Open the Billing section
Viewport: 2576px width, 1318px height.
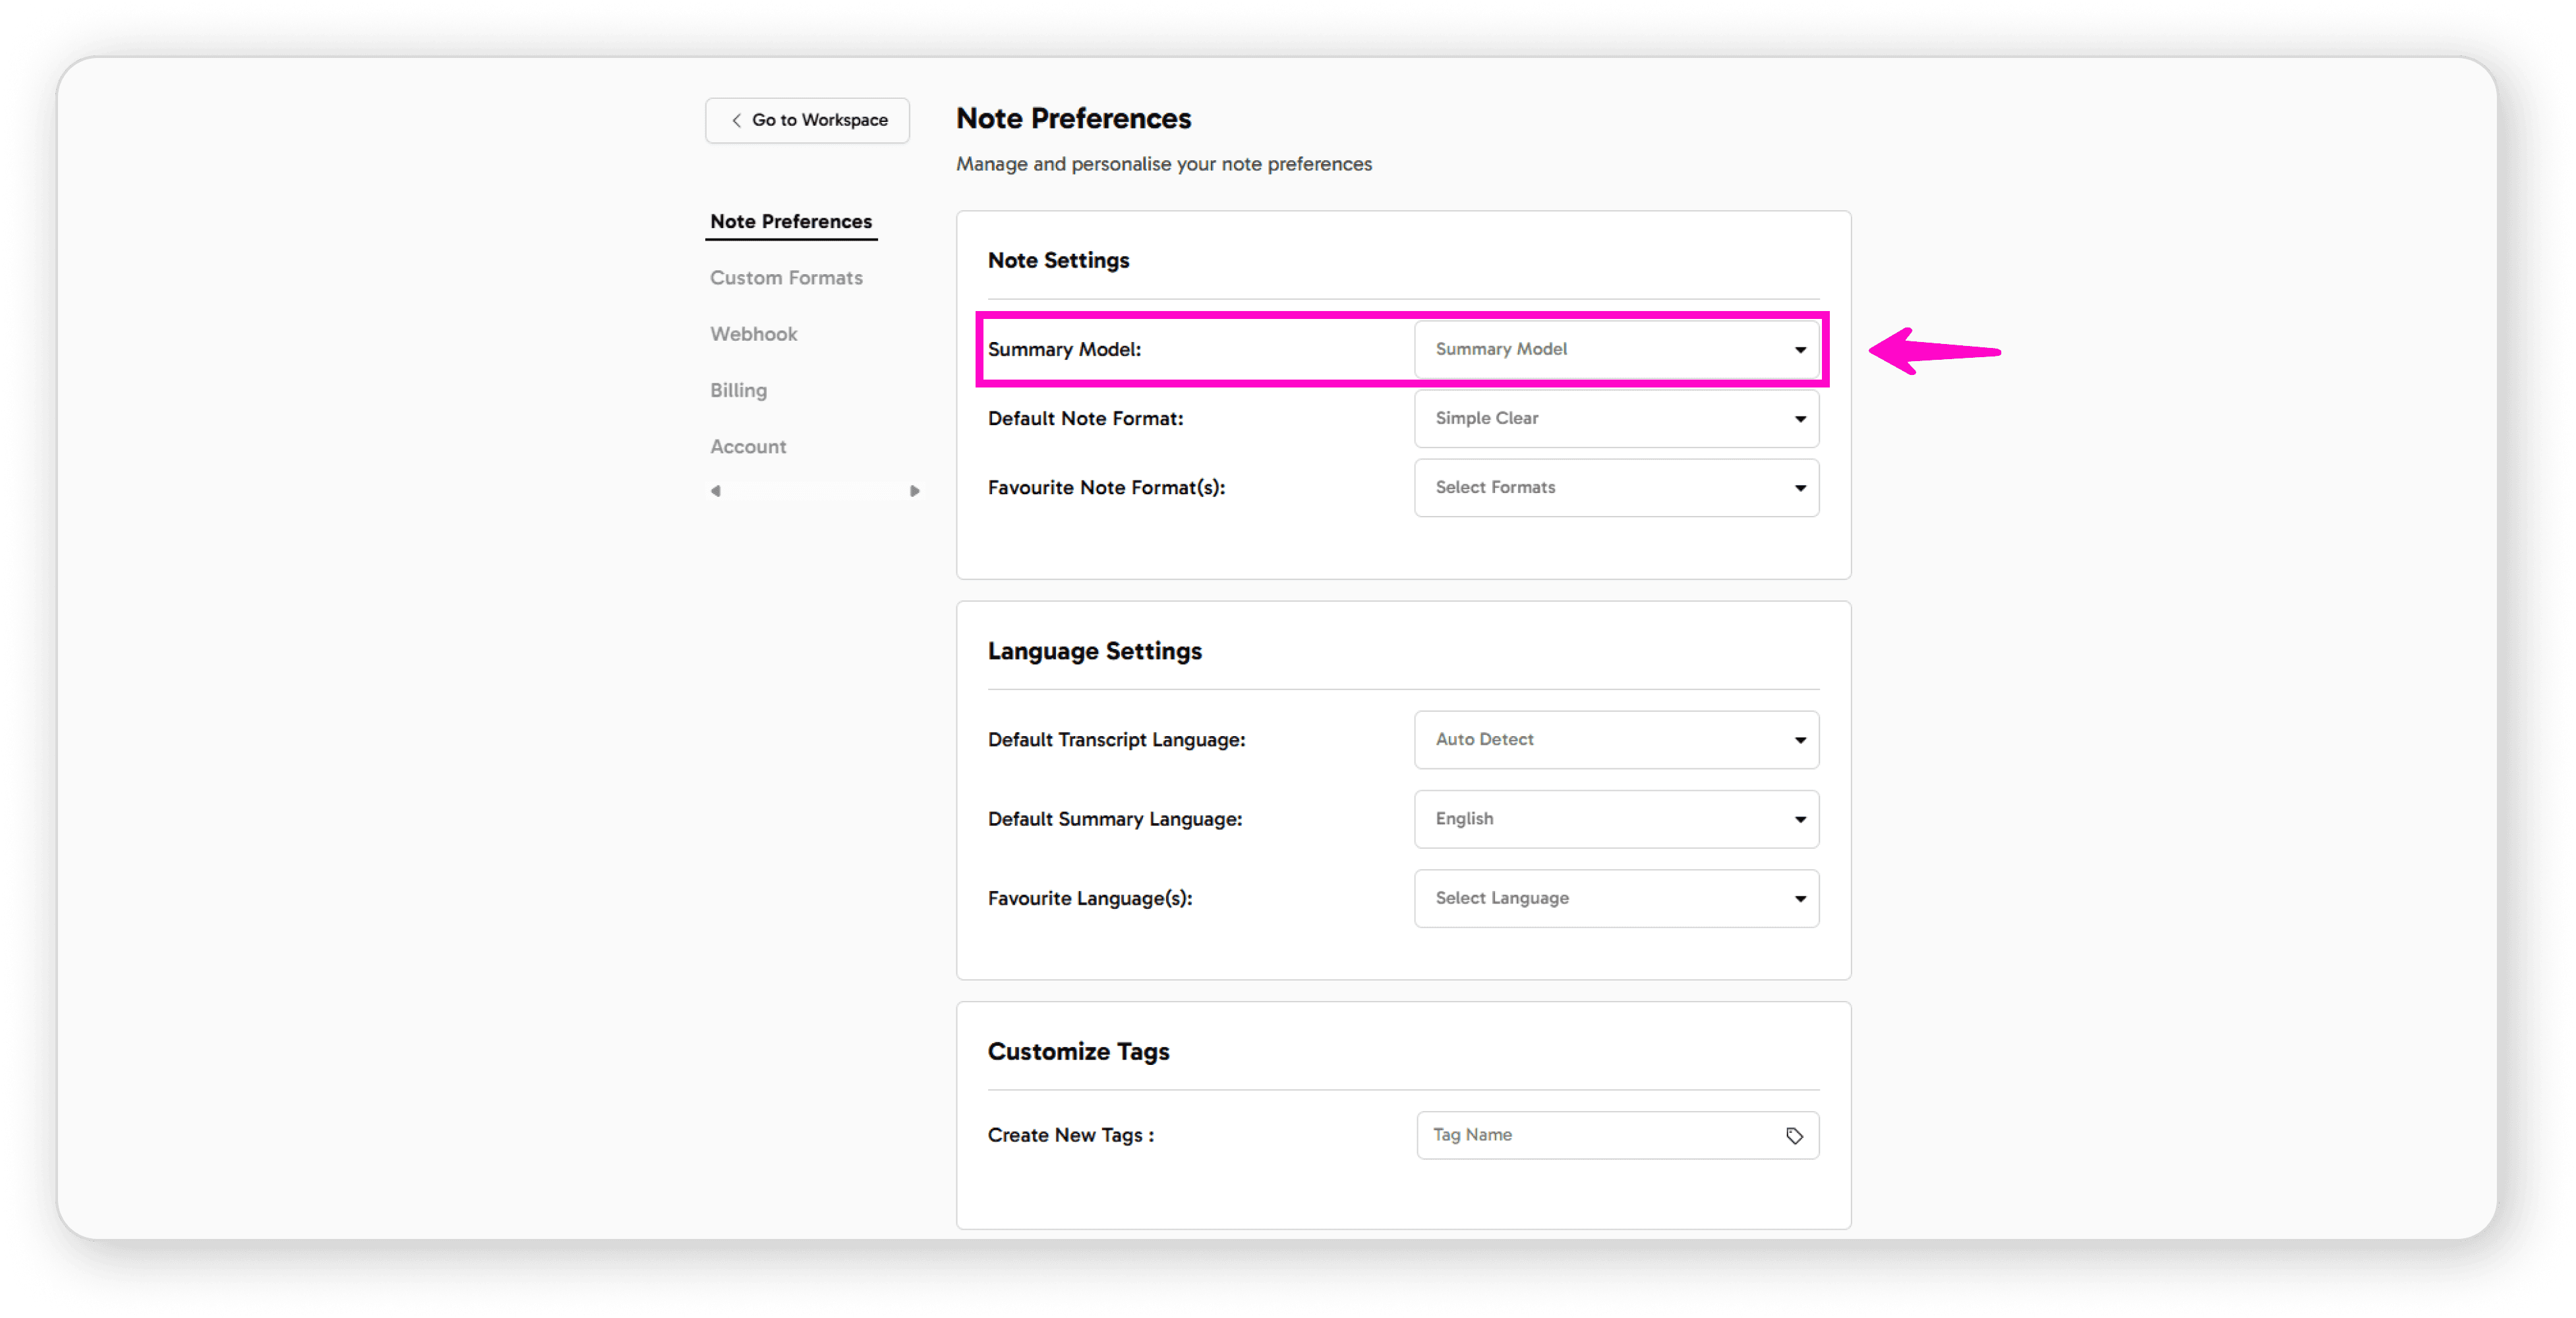click(738, 390)
